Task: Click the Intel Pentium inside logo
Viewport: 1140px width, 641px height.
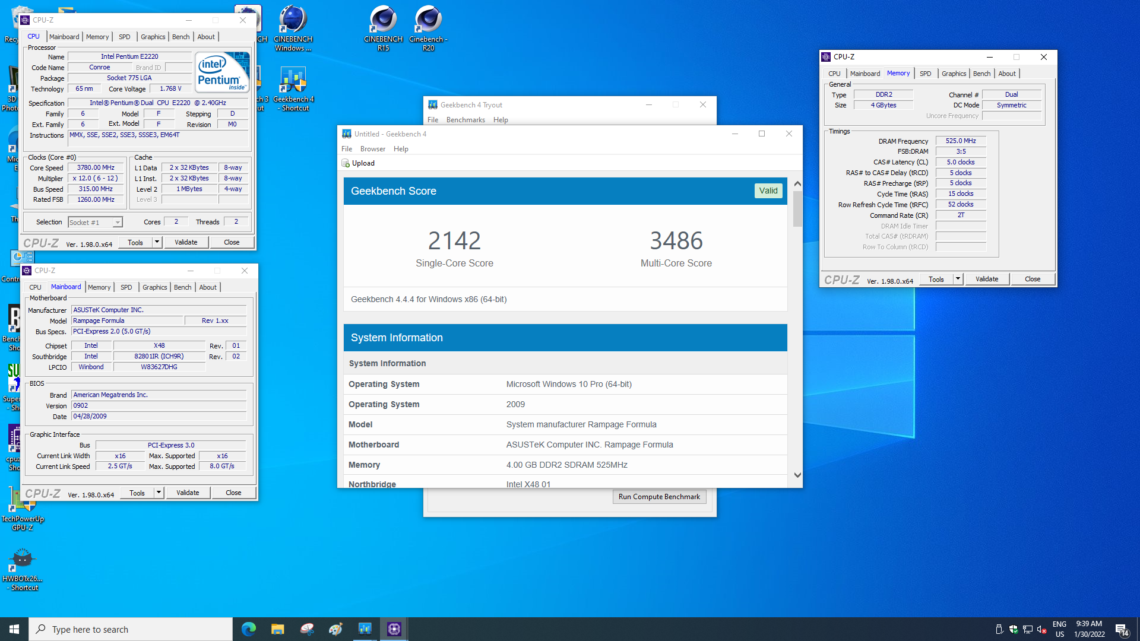Action: 223,72
